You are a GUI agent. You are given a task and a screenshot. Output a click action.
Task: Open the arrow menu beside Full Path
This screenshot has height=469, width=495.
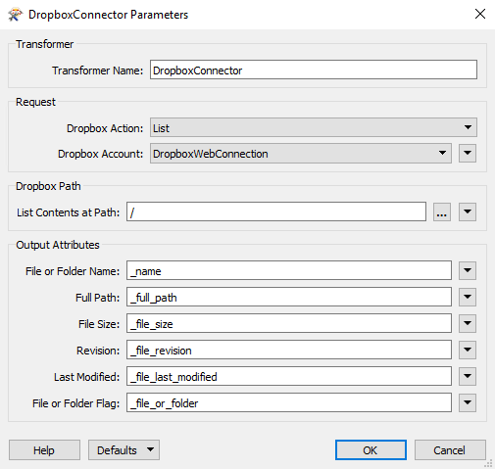tap(468, 297)
